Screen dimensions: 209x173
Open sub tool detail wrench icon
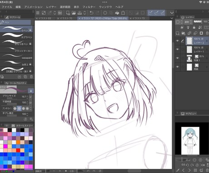[x=31, y=119]
